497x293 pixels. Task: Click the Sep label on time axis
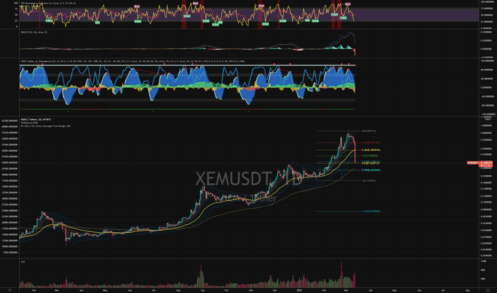pyautogui.click(x=203, y=290)
